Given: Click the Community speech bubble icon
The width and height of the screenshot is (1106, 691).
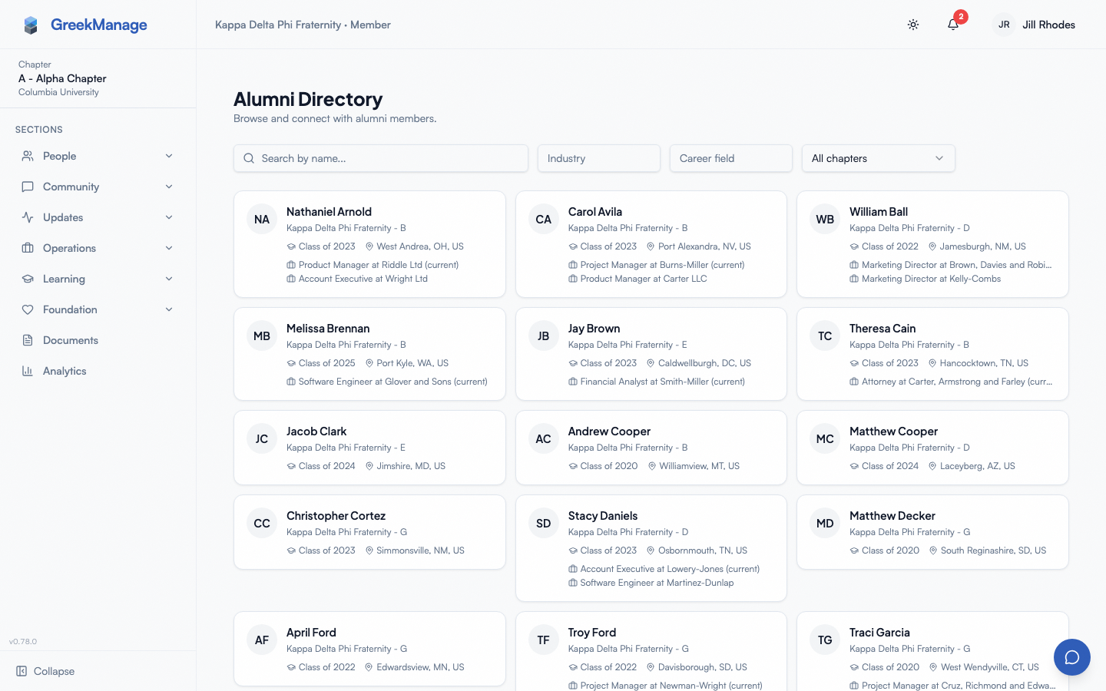Looking at the screenshot, I should pos(28,187).
